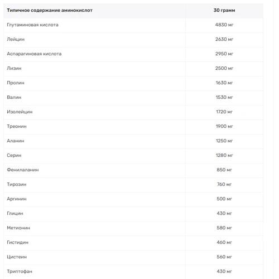Select the 'Метионин' row label

(x=18, y=228)
